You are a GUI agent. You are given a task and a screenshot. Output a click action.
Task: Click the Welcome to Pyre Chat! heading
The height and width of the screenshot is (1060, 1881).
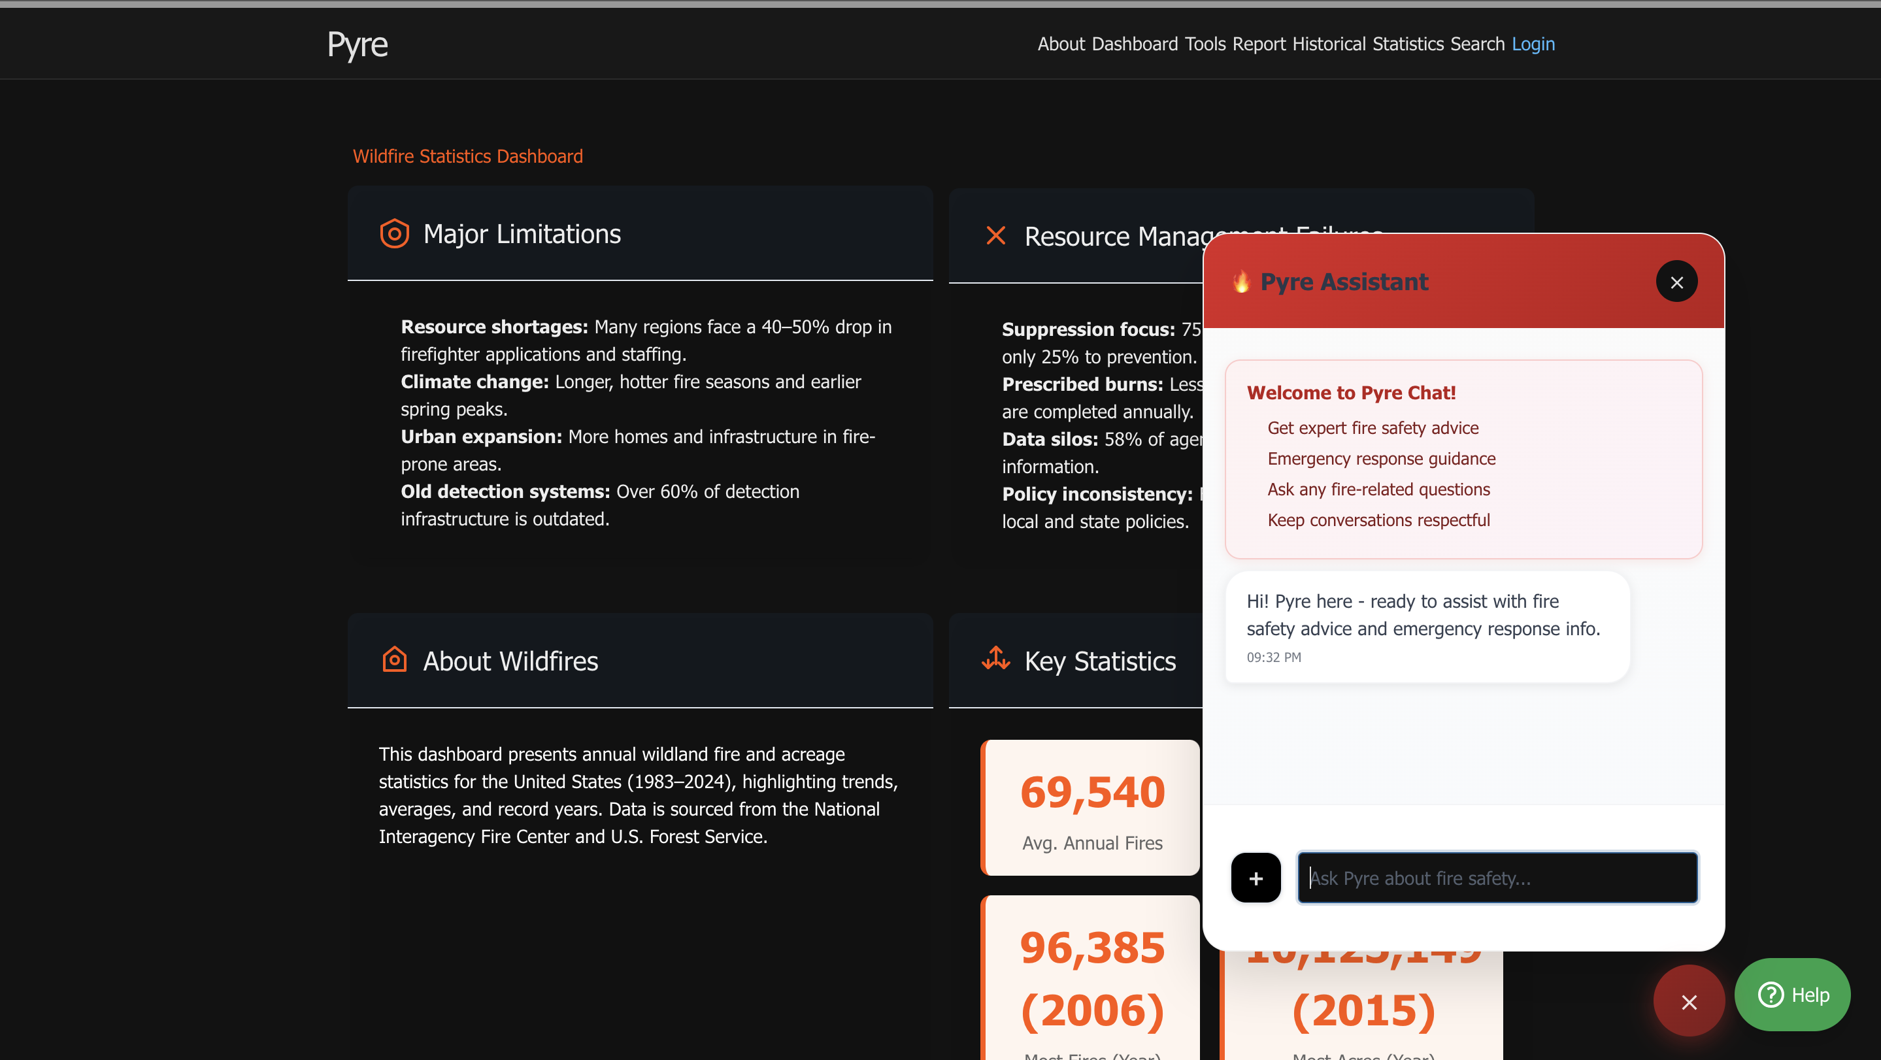(x=1351, y=393)
